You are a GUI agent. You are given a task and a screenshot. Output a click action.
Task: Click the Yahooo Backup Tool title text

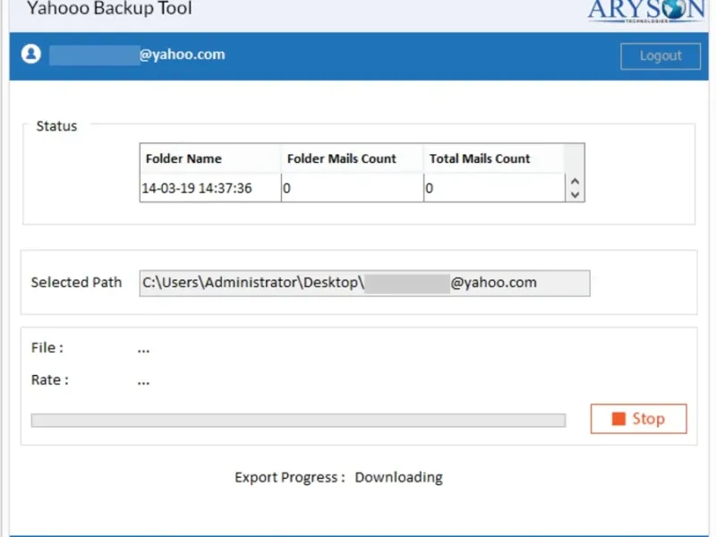109,8
